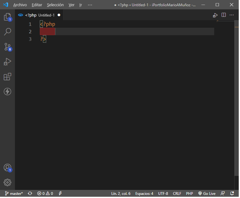This screenshot has height=198, width=240.
Task: Start Go Live server from status bar
Action: pos(207,193)
